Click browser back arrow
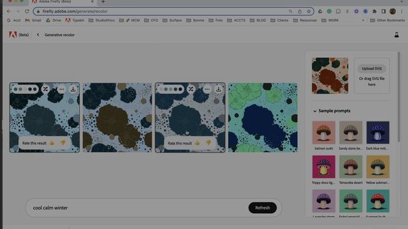Image resolution: width=408 pixels, height=229 pixels. click(8, 11)
